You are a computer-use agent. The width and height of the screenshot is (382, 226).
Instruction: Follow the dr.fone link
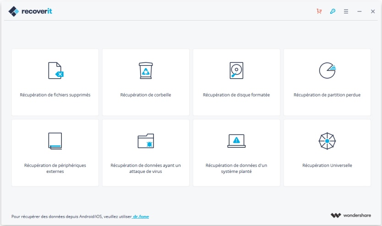coord(141,216)
